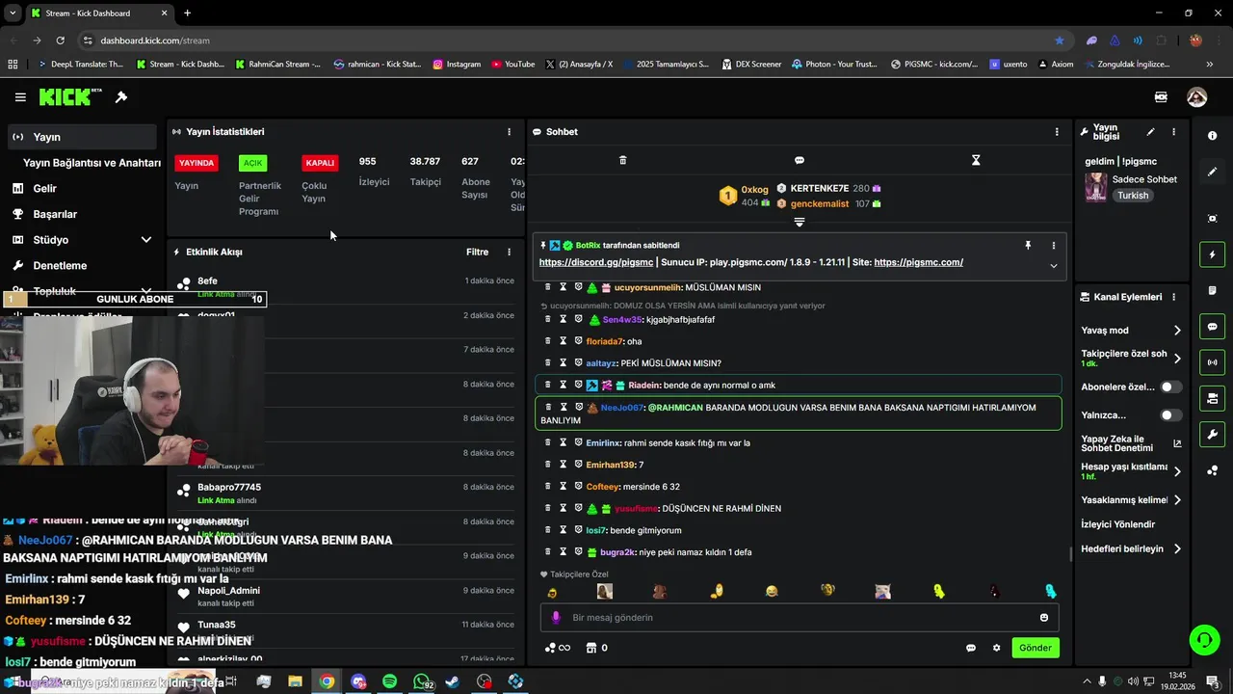Click the info icon in the right sidebar
1233x694 pixels.
coord(1212,136)
